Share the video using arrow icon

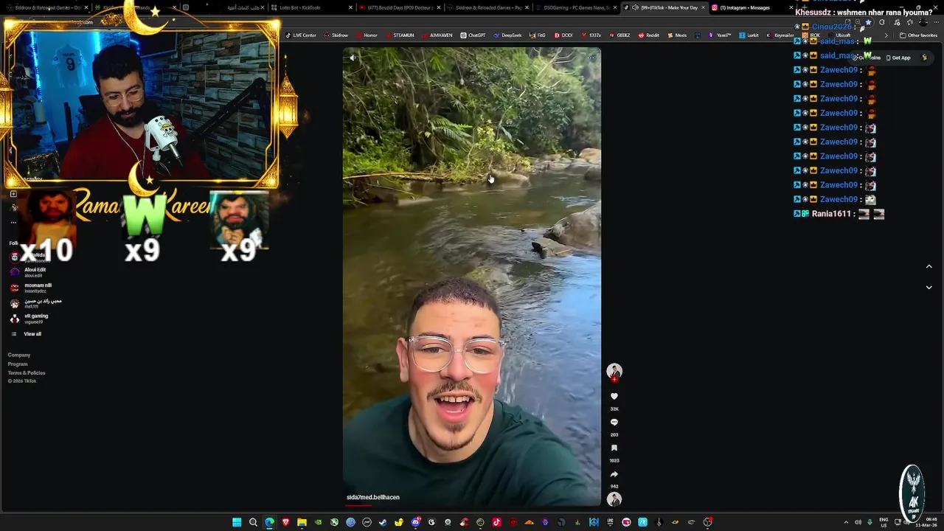614,474
